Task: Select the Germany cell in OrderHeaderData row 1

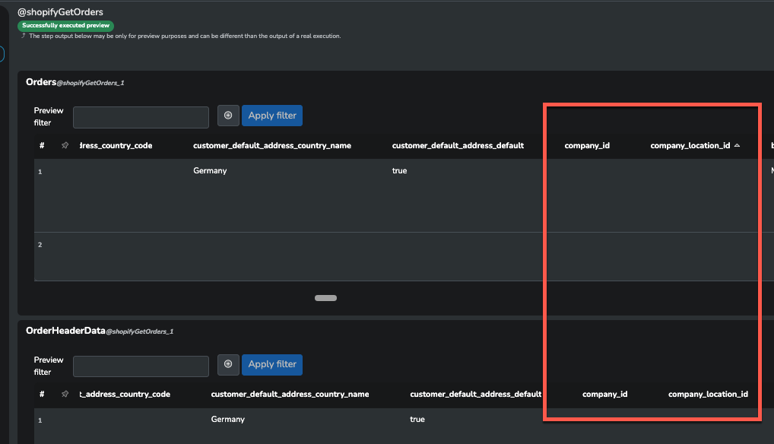Action: click(x=228, y=420)
